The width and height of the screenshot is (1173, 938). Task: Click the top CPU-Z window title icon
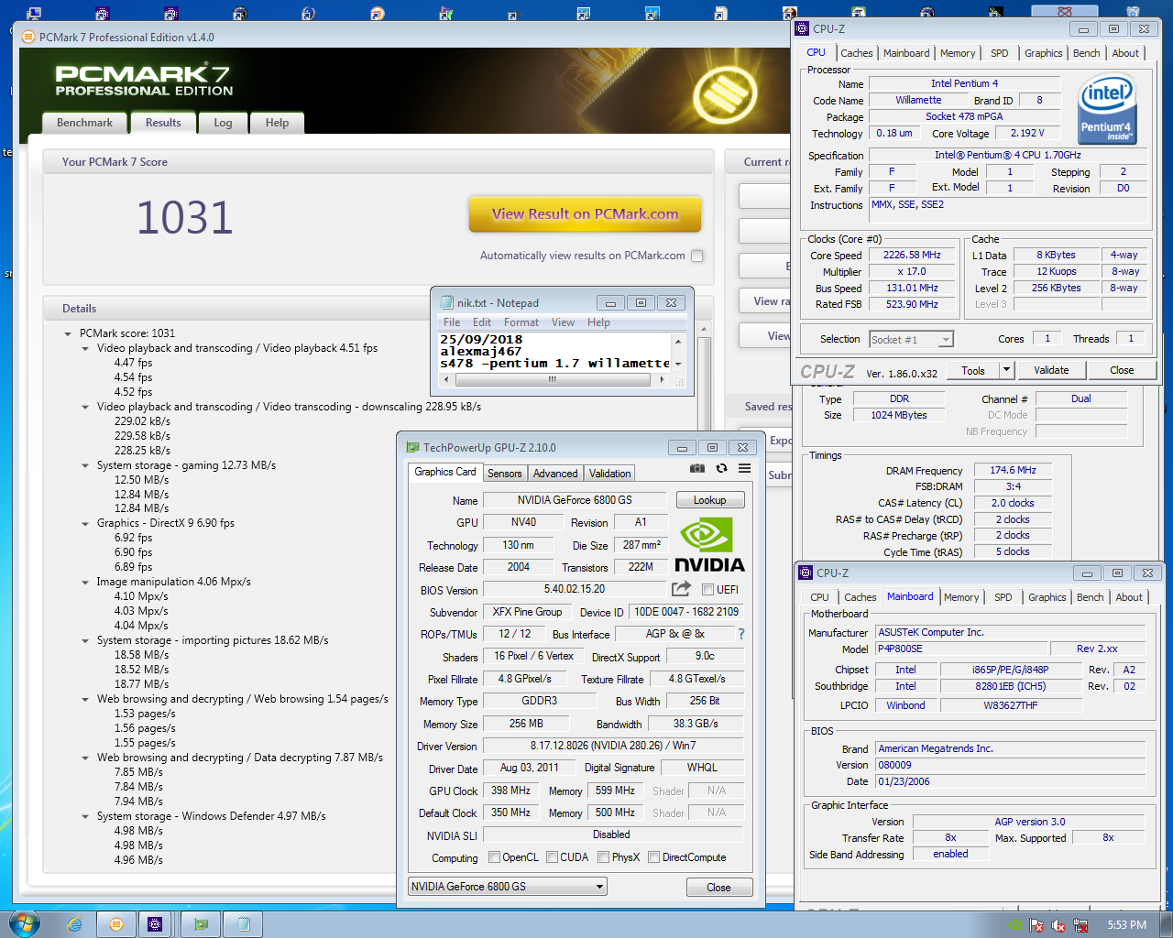pos(803,28)
